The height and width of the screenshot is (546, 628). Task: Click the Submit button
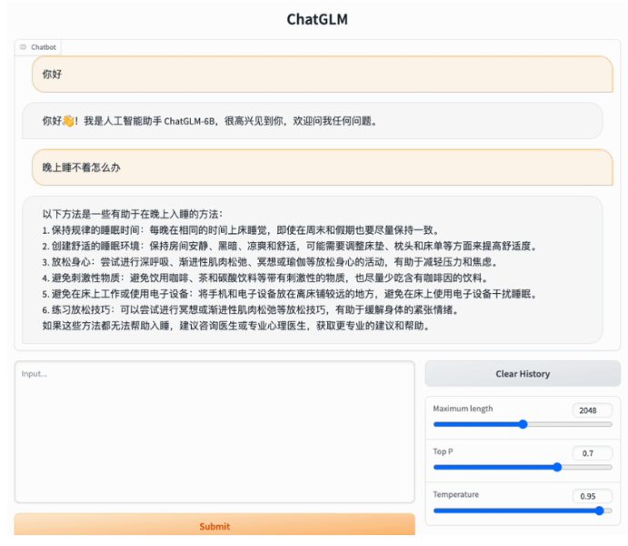point(214,525)
